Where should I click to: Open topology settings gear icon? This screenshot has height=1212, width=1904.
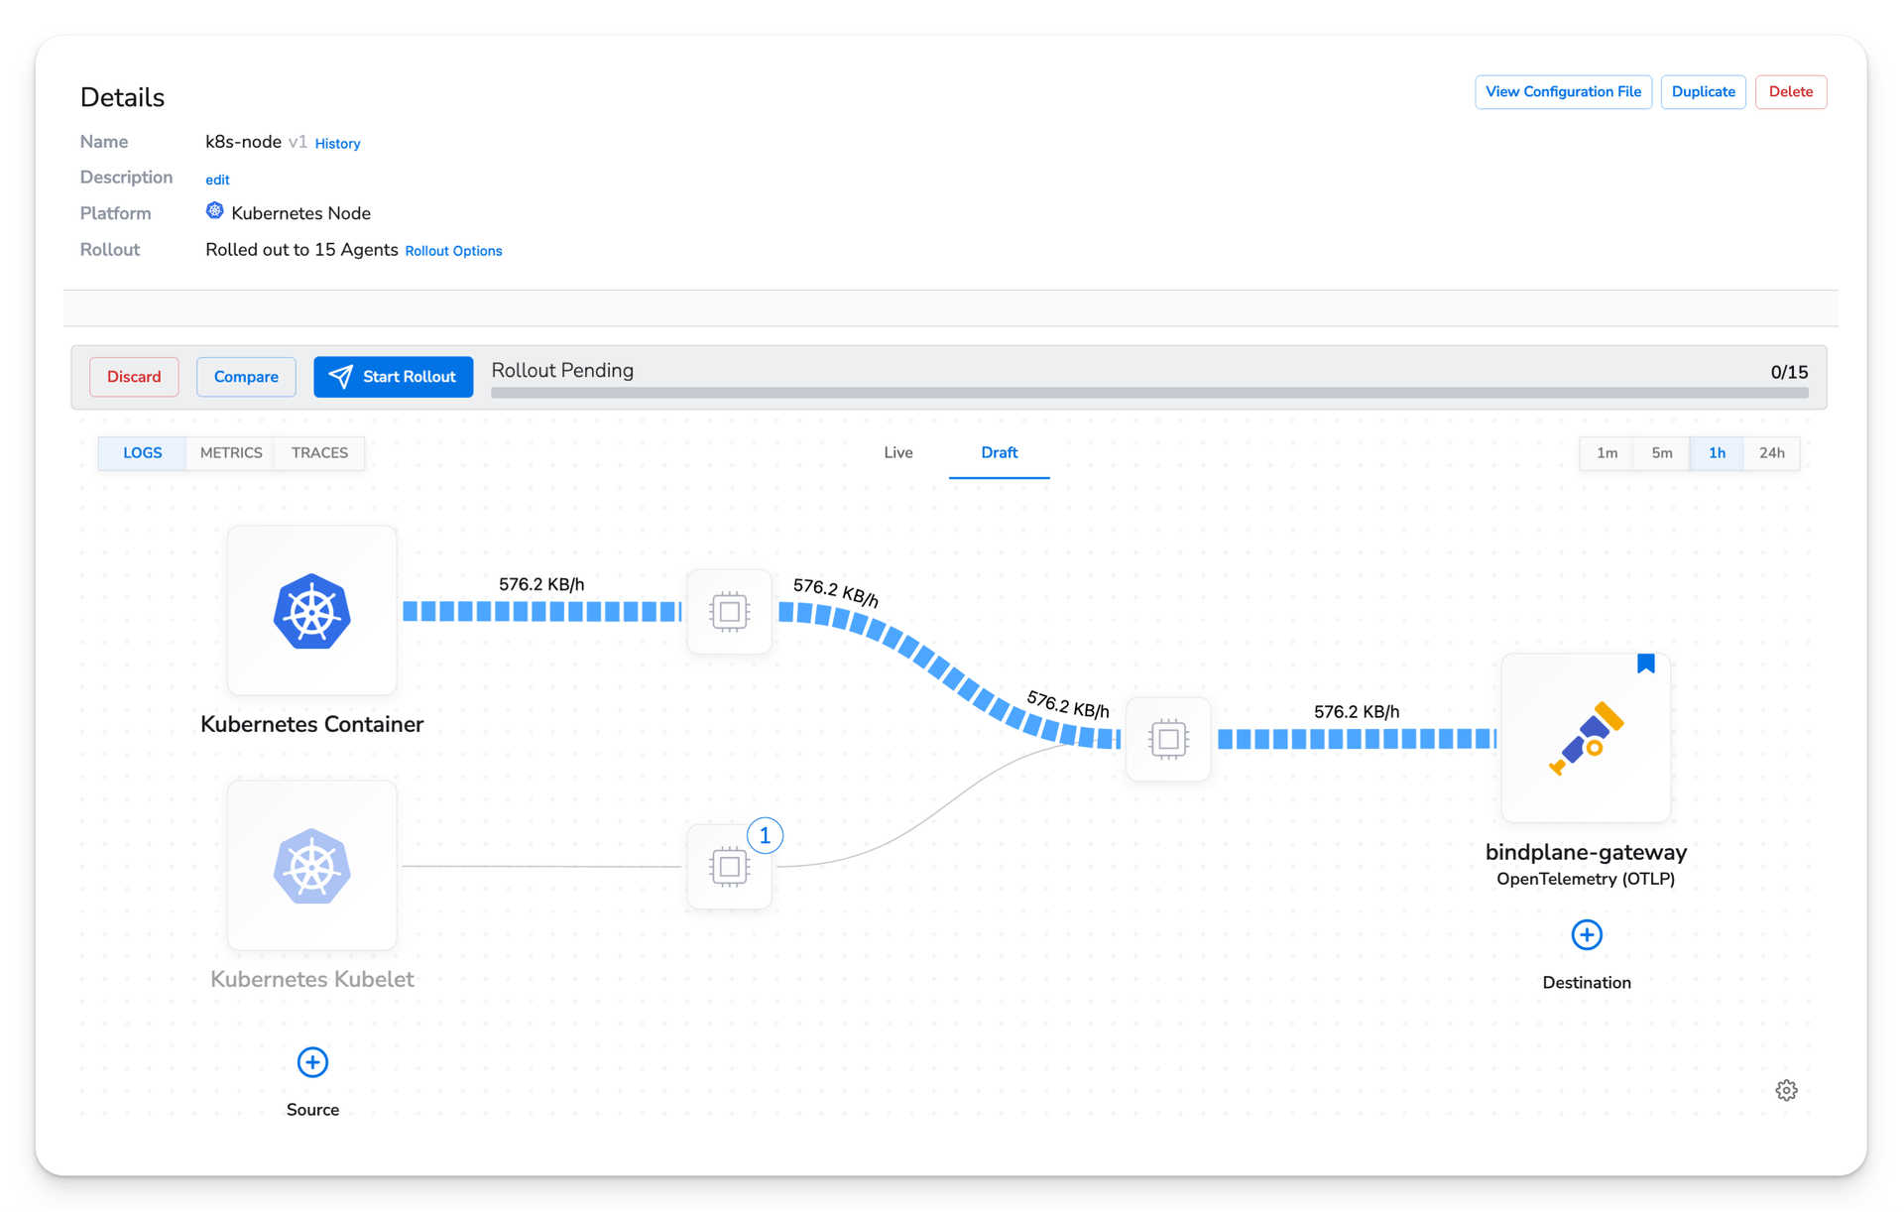coord(1786,1091)
